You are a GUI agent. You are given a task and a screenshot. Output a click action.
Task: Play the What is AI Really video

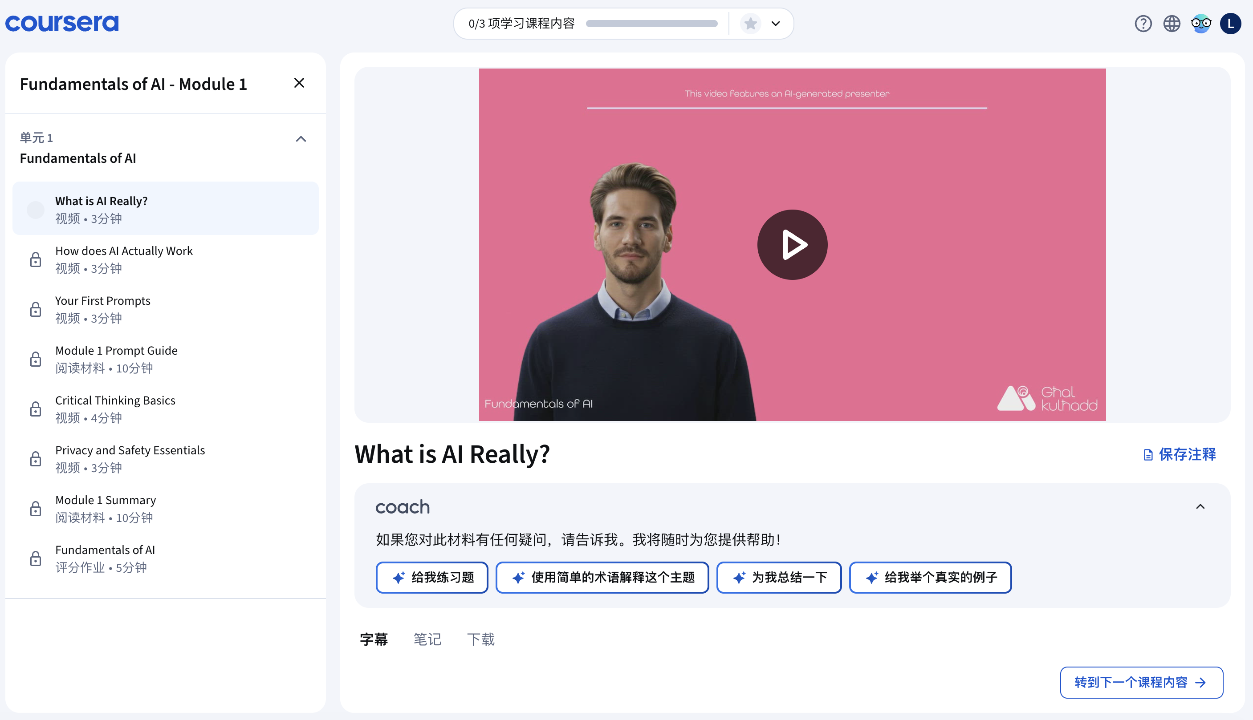792,244
